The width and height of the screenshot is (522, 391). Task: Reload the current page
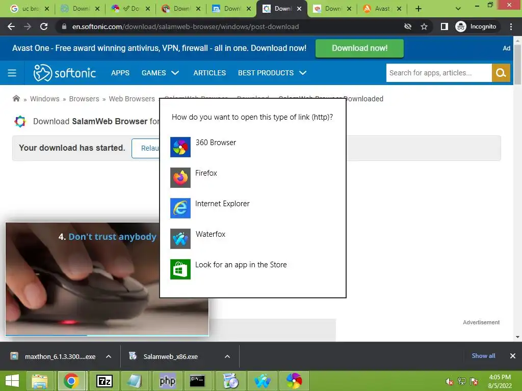tap(44, 26)
